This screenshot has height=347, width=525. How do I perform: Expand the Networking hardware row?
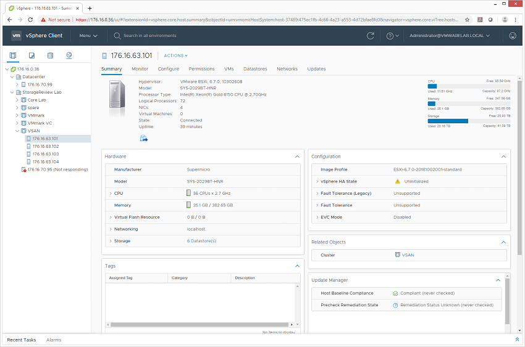coord(111,229)
